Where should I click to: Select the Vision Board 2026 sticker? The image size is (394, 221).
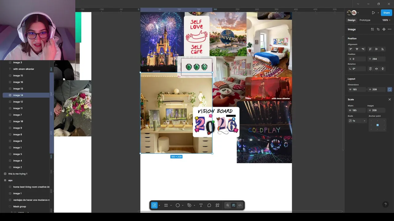216,122
